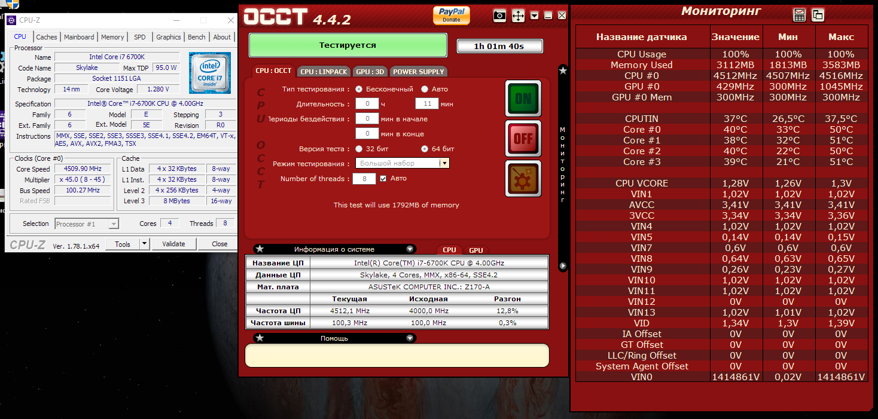Click the camera screenshot icon in OCCT

499,16
